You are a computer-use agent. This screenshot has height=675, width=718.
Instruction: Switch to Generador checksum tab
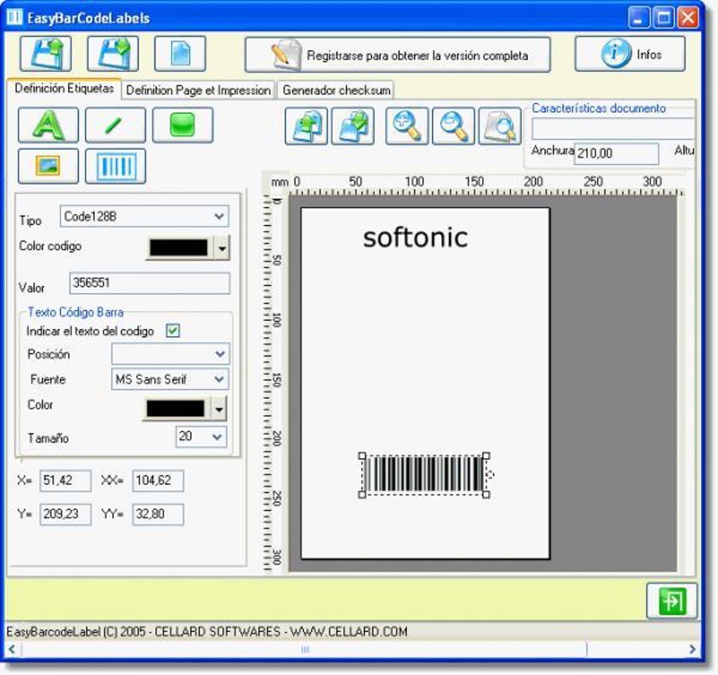pyautogui.click(x=336, y=90)
